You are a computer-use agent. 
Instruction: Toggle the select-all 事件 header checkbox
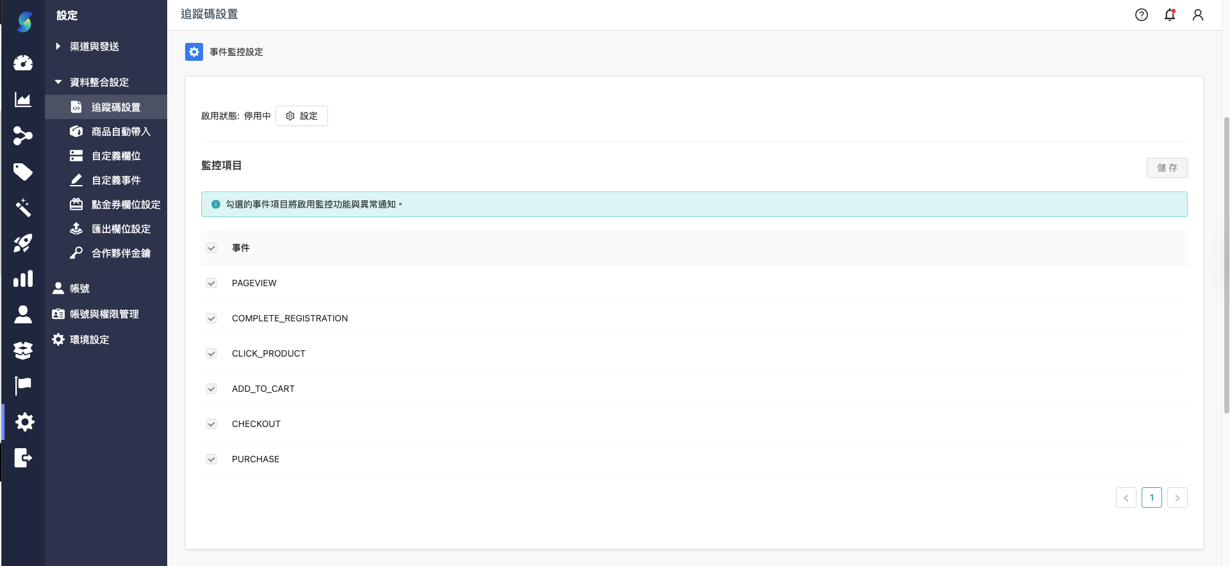211,248
